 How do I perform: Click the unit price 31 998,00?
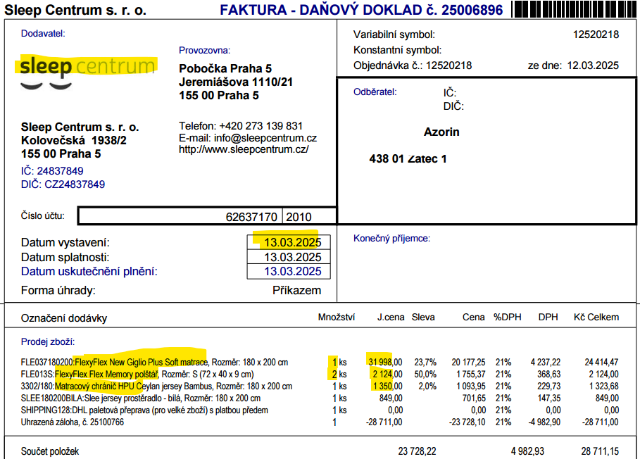point(385,363)
